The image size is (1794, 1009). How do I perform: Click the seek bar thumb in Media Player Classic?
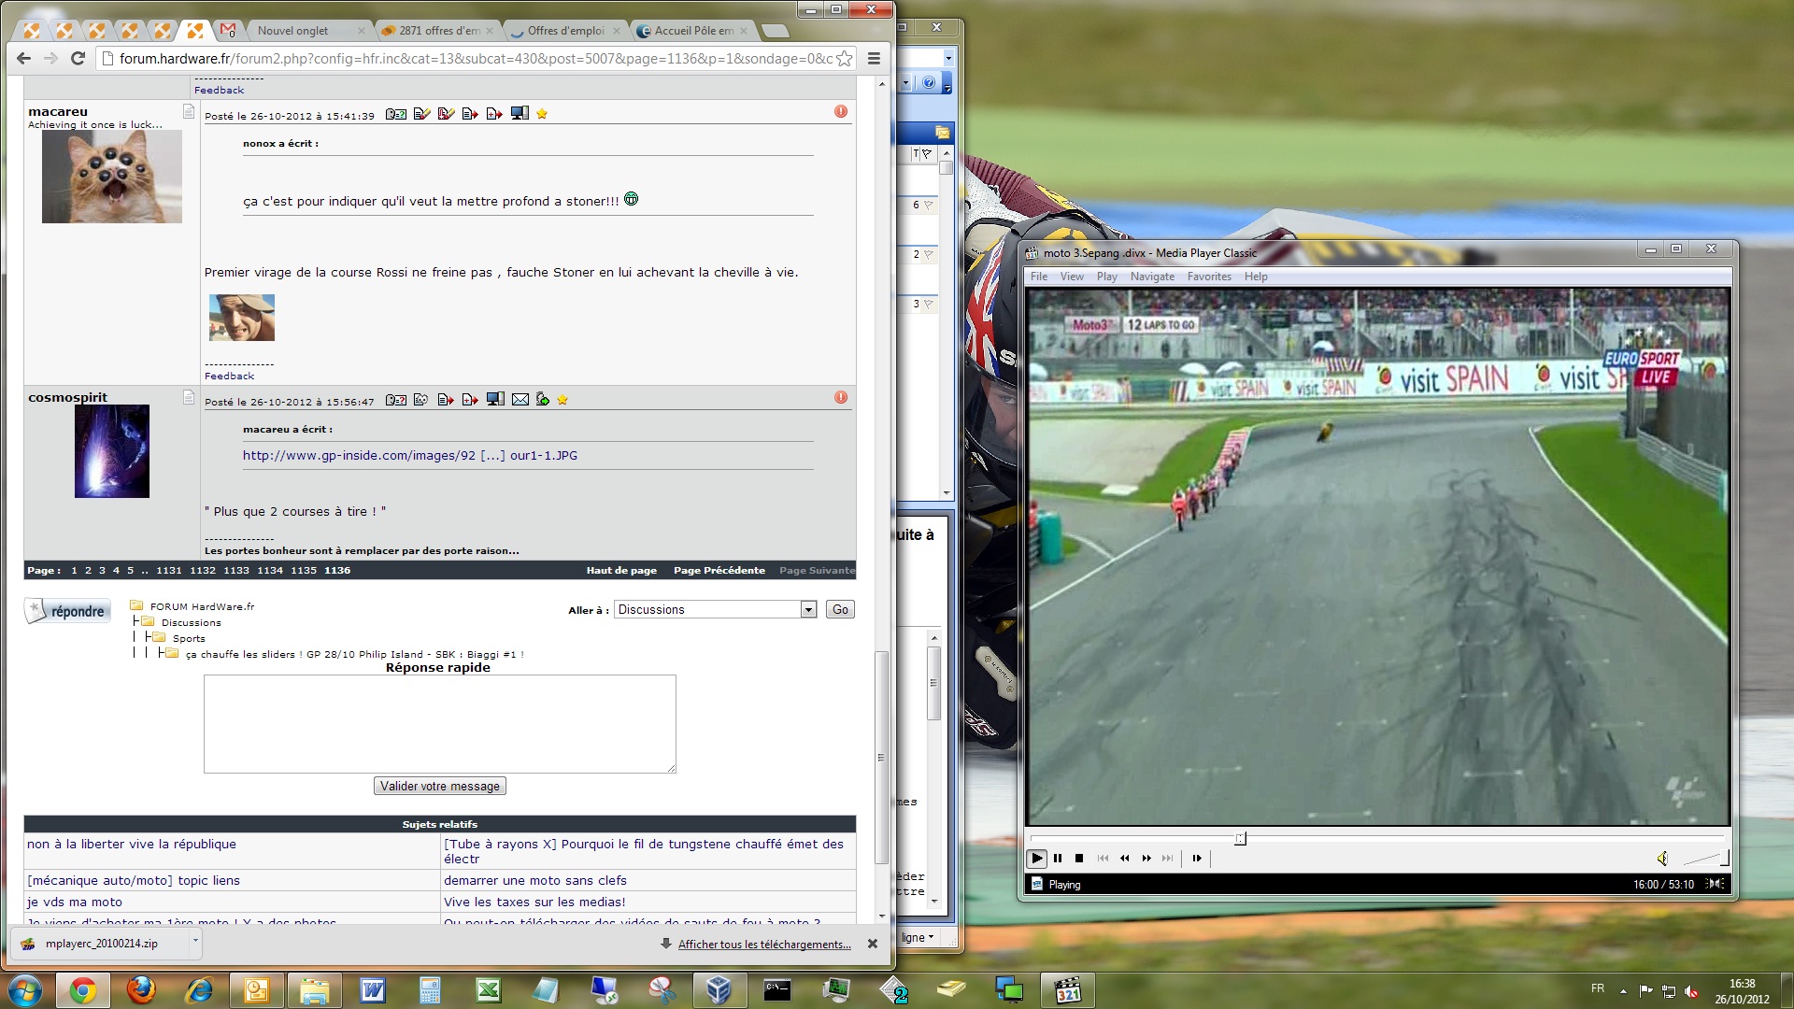point(1240,838)
